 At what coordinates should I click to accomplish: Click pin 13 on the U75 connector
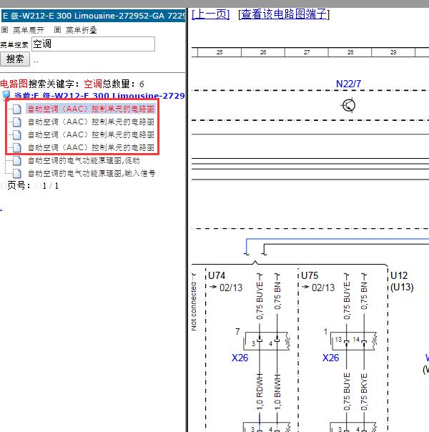point(338,340)
